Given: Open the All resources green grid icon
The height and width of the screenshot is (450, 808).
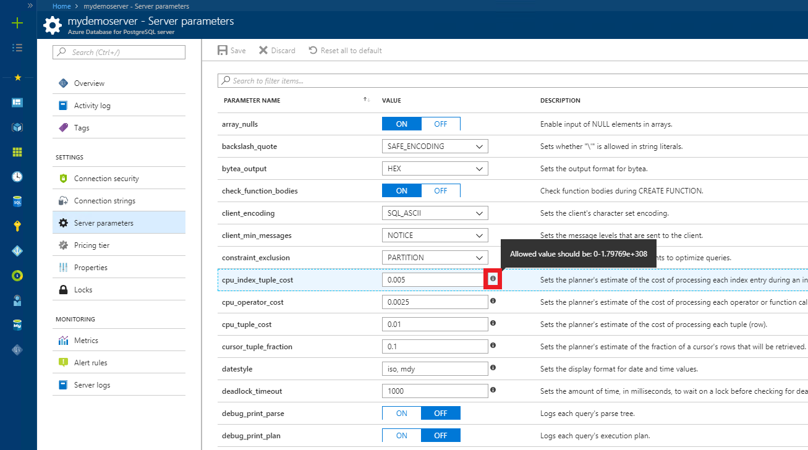Looking at the screenshot, I should [17, 151].
